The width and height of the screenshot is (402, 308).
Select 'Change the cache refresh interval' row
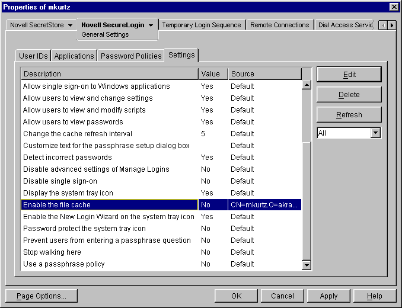(161, 134)
